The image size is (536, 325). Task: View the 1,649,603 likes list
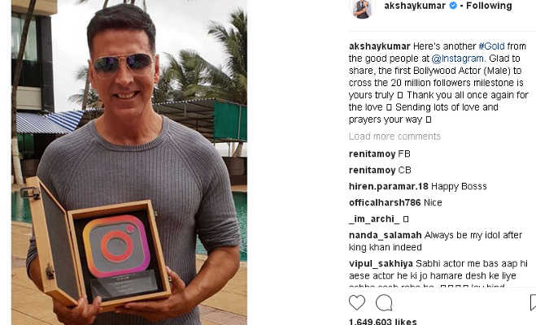(382, 322)
